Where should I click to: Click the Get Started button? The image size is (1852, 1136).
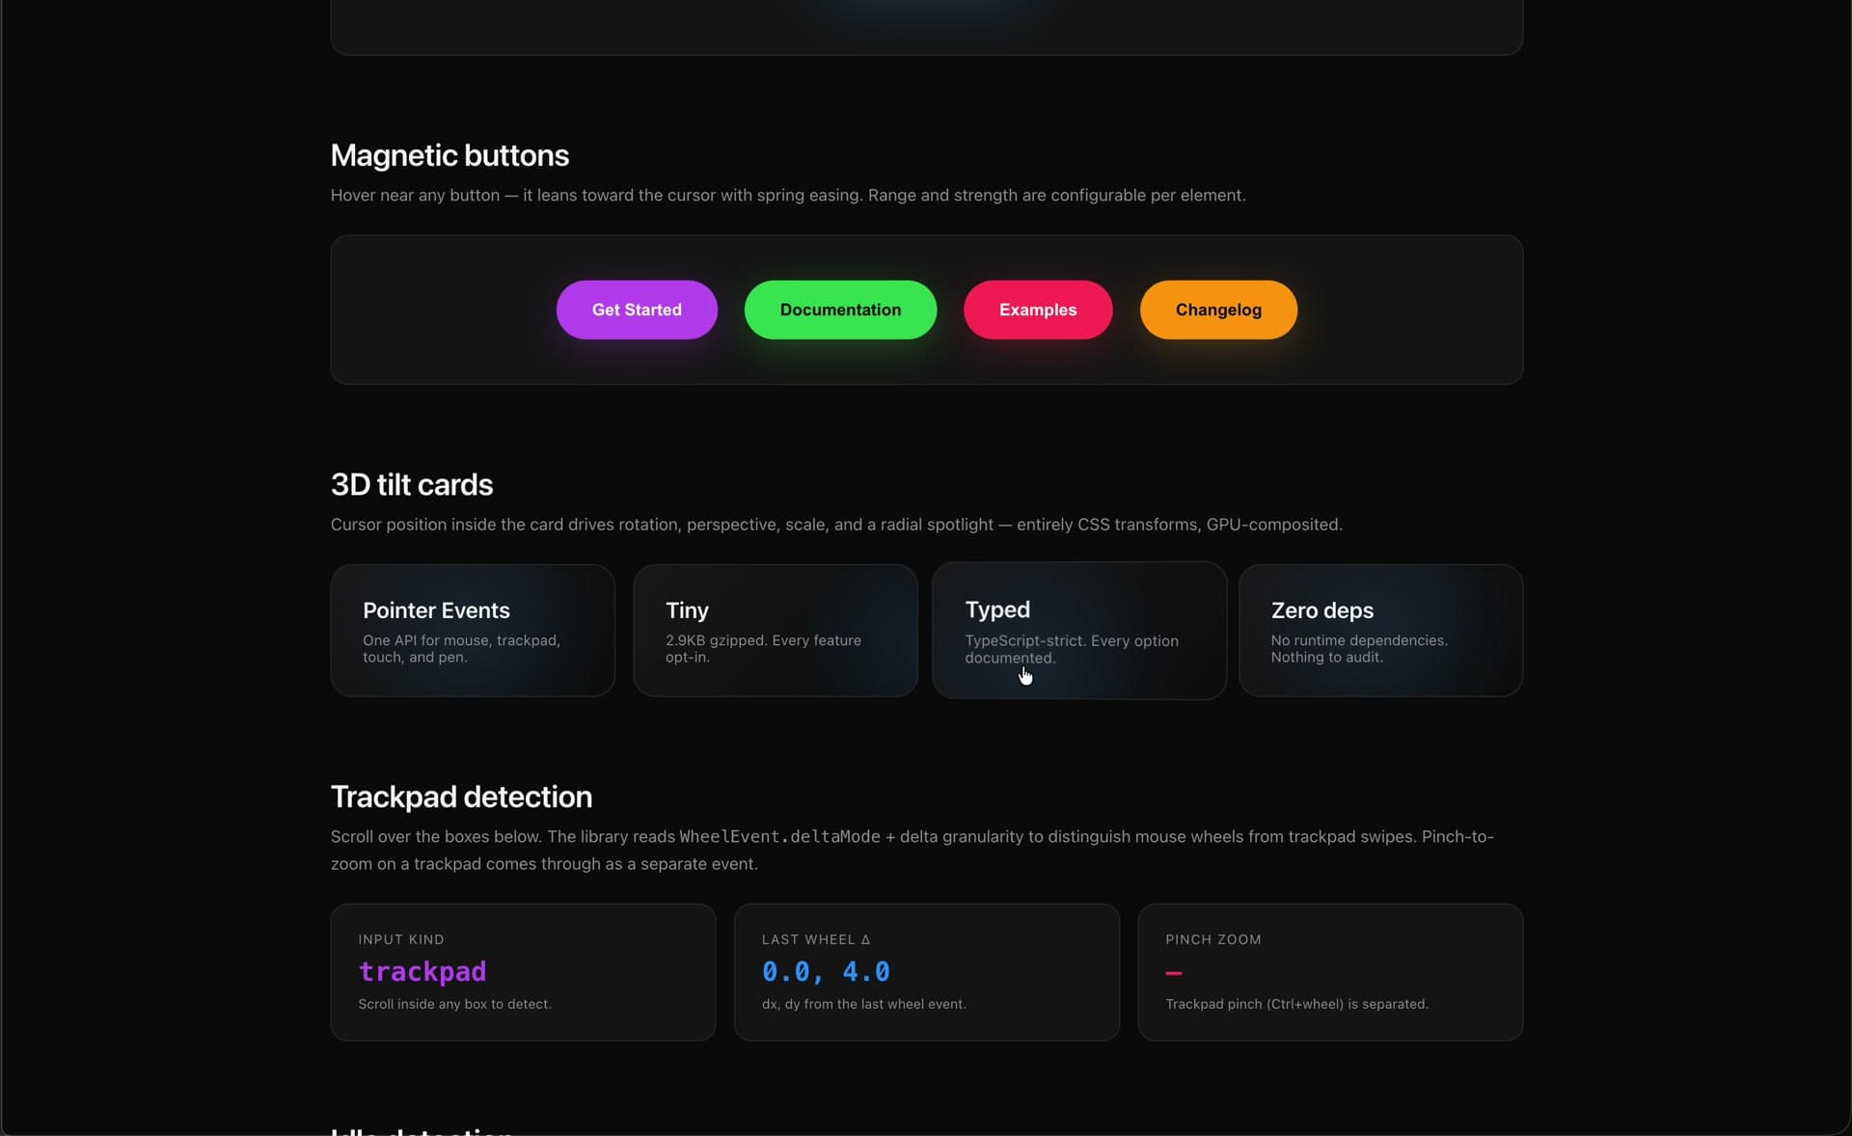coord(636,310)
